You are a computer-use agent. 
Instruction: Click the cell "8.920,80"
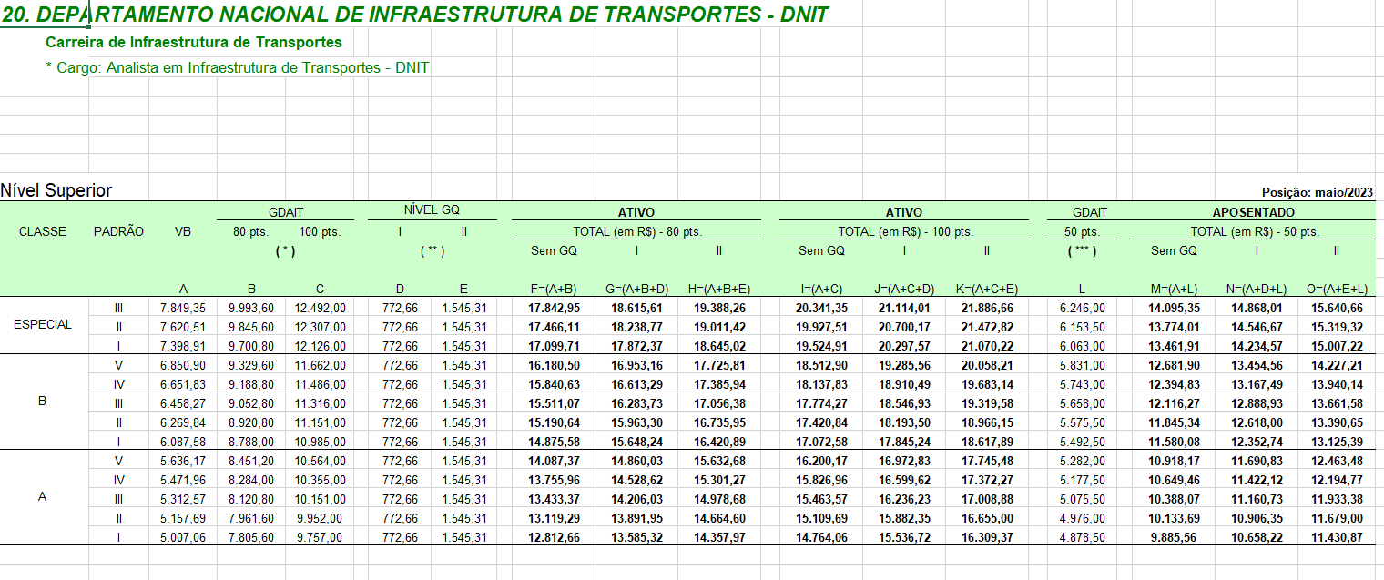[251, 422]
